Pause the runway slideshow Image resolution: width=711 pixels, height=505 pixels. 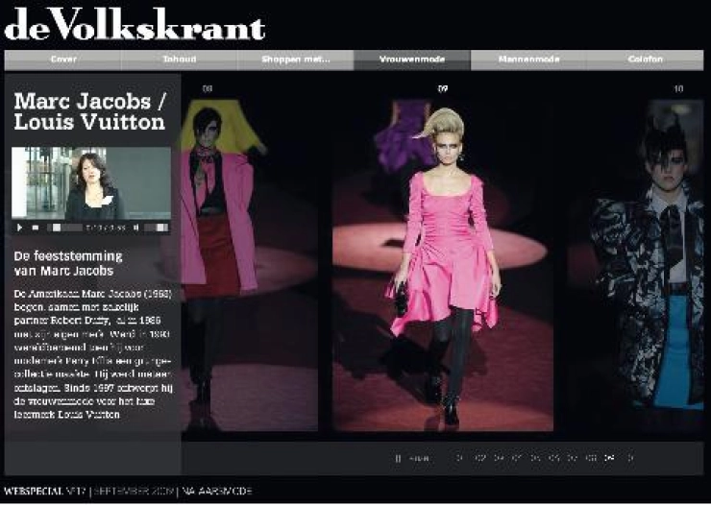(x=399, y=458)
